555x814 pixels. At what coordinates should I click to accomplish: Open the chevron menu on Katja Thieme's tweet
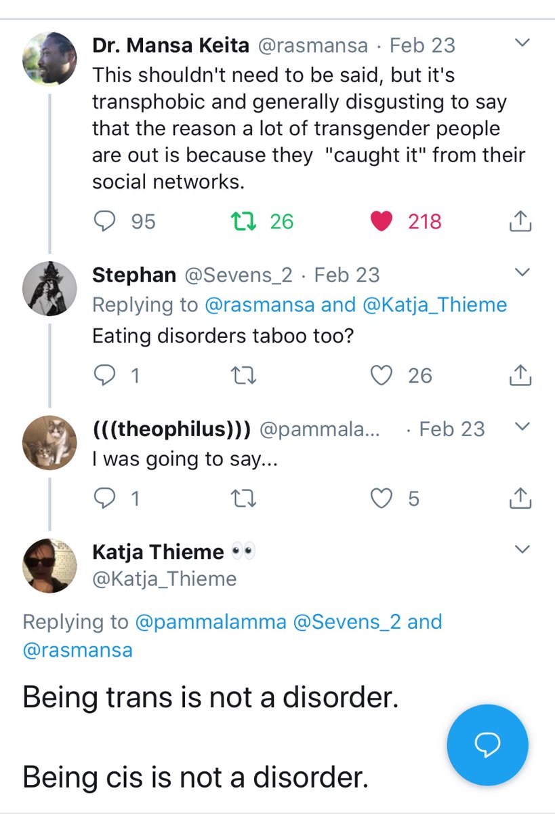click(x=521, y=549)
